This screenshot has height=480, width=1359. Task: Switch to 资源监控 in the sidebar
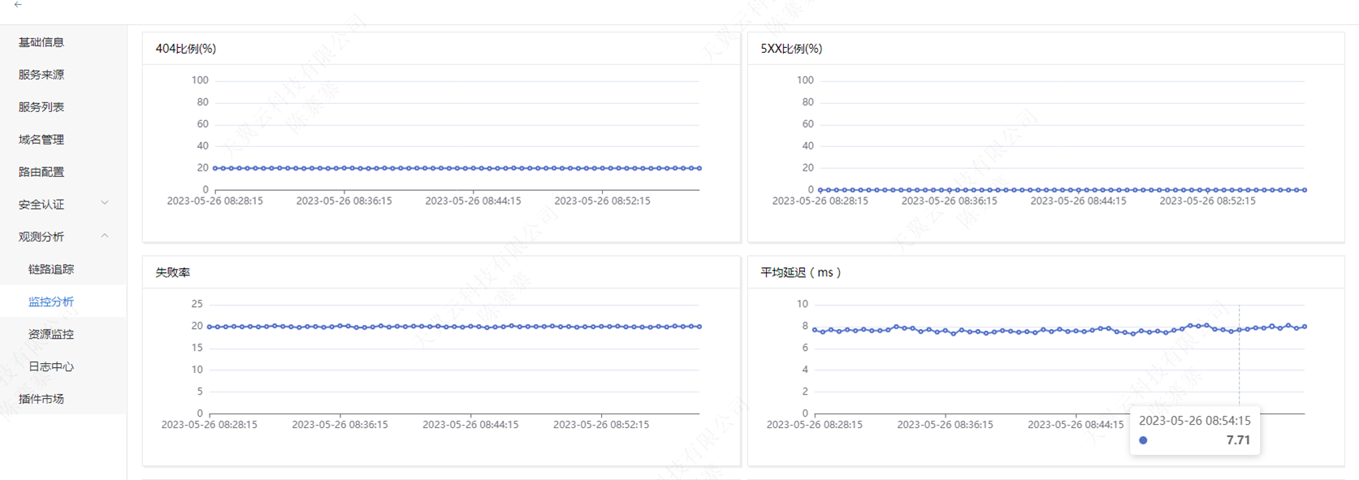point(51,335)
